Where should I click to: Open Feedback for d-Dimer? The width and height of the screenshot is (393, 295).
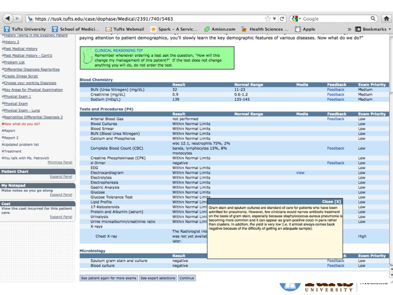pyautogui.click(x=336, y=163)
